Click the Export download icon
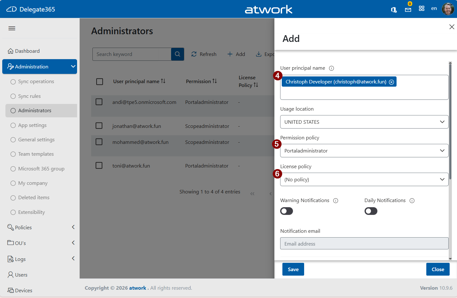Viewport: 457px width, 298px height. (x=259, y=54)
